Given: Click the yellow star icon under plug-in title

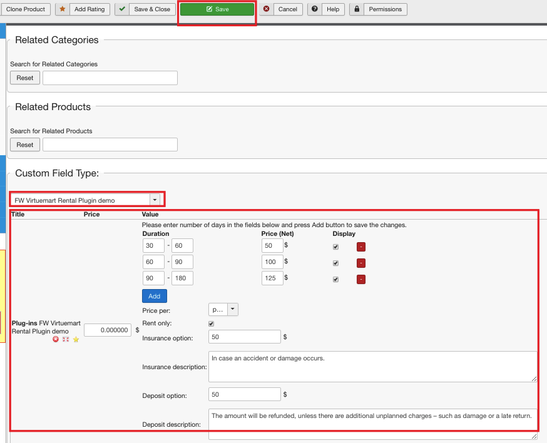Looking at the screenshot, I should (76, 339).
